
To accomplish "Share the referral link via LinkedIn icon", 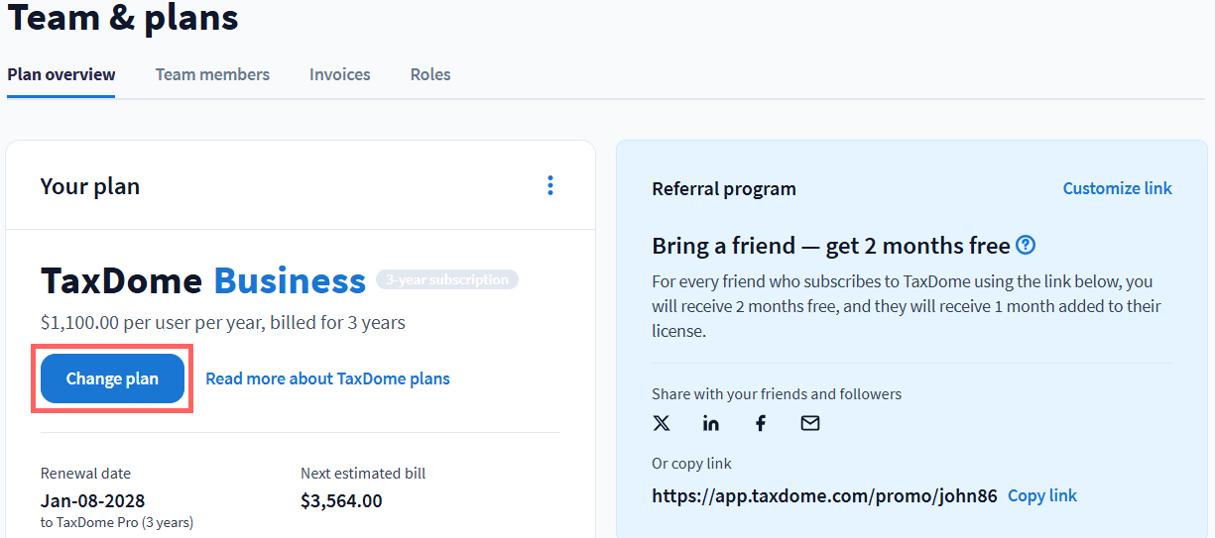I will [711, 423].
